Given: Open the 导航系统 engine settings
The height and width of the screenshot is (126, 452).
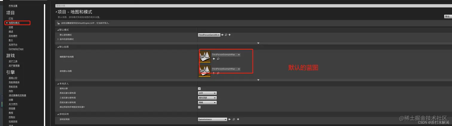Looking at the screenshot, I should tap(13, 87).
